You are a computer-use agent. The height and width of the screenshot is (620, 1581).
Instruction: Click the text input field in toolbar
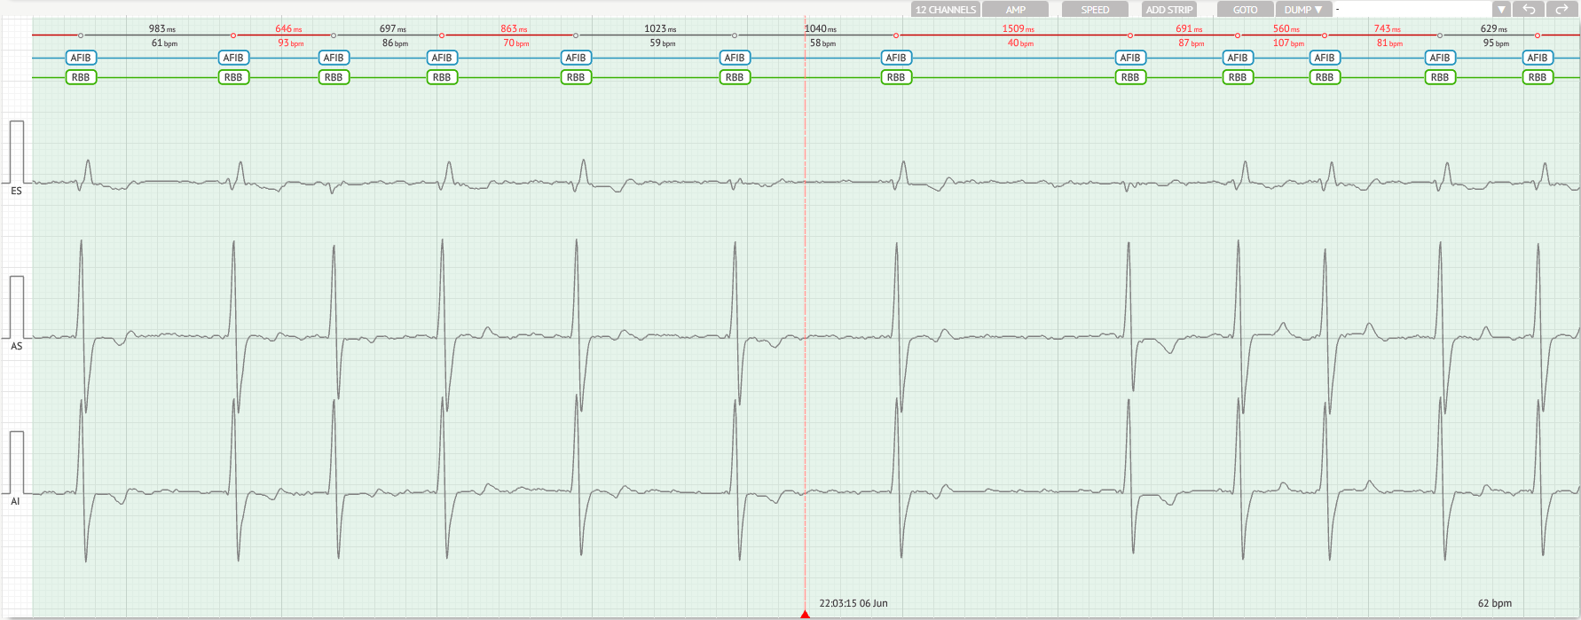(x=1412, y=10)
